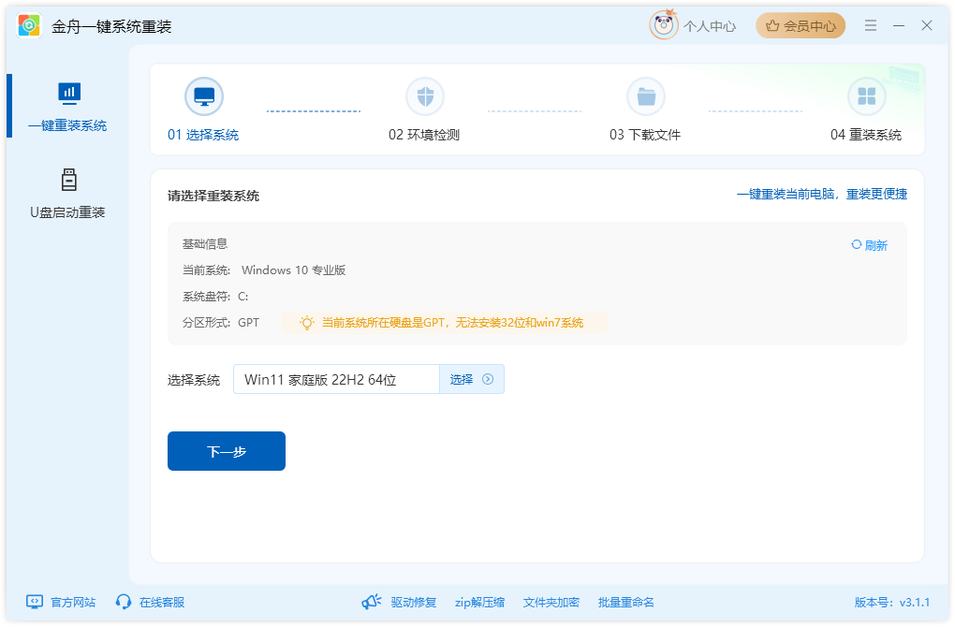The width and height of the screenshot is (955, 627).
Task: Open the zip解压缩 link
Action: click(x=480, y=602)
